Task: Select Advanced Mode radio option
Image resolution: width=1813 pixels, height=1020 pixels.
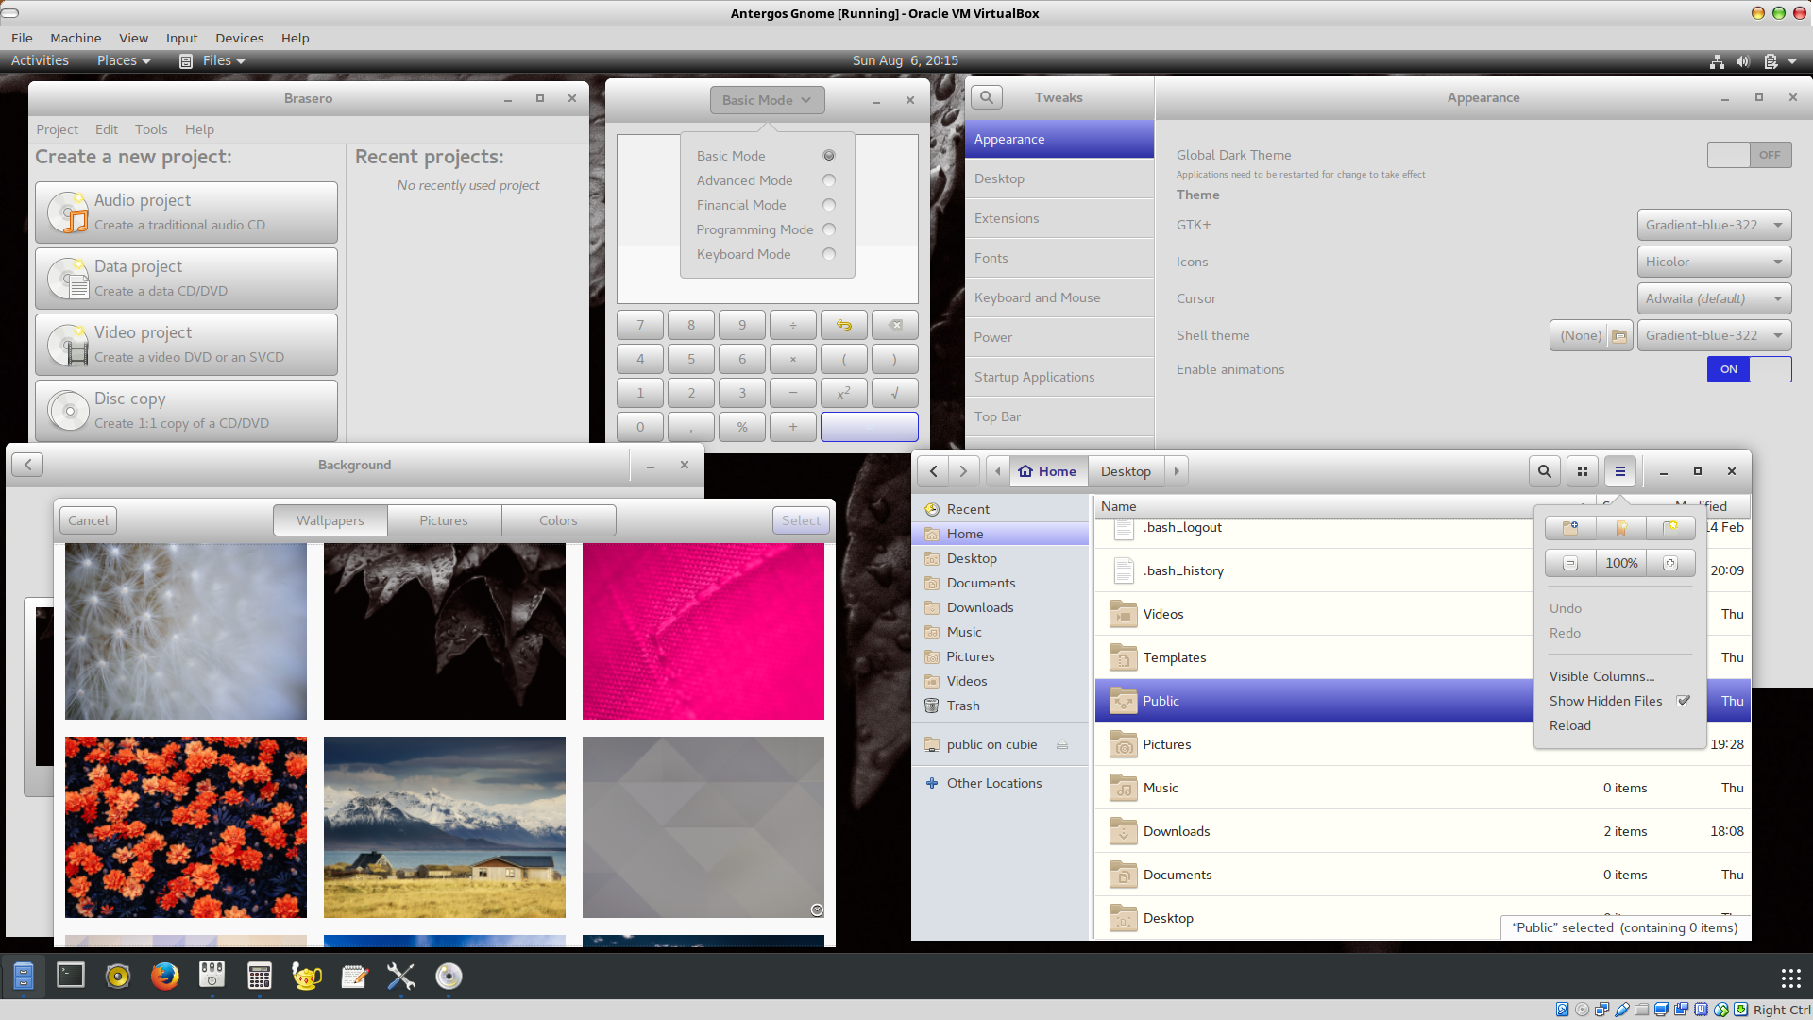Action: point(829,180)
